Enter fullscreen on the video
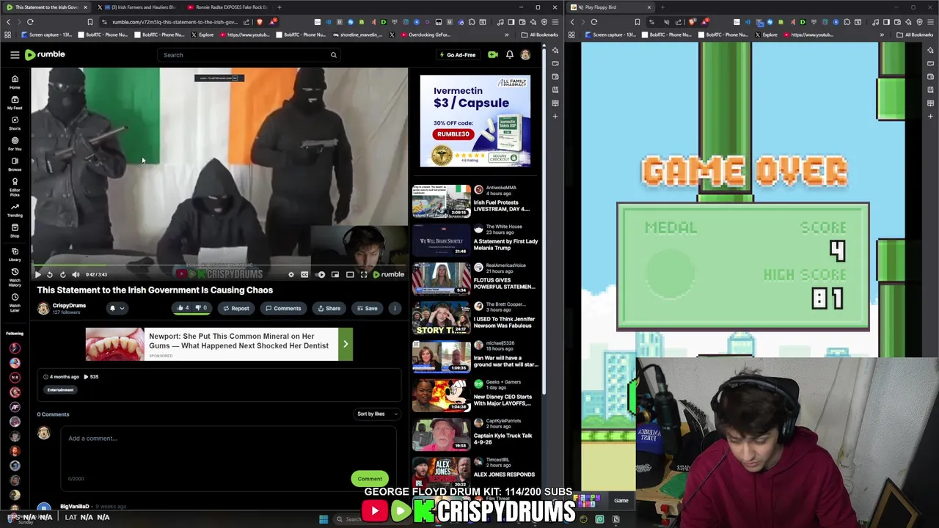This screenshot has width=939, height=528. coord(364,274)
